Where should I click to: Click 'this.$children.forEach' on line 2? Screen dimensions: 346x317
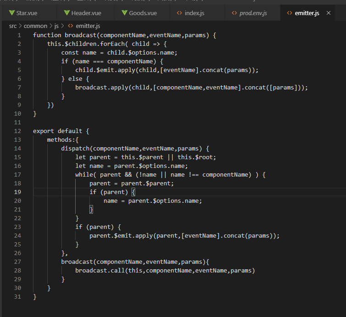point(86,44)
